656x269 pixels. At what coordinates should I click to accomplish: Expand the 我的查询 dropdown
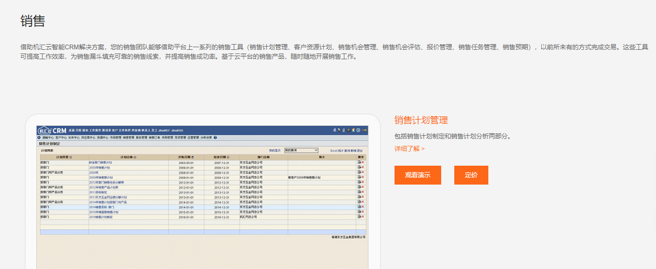pos(301,150)
